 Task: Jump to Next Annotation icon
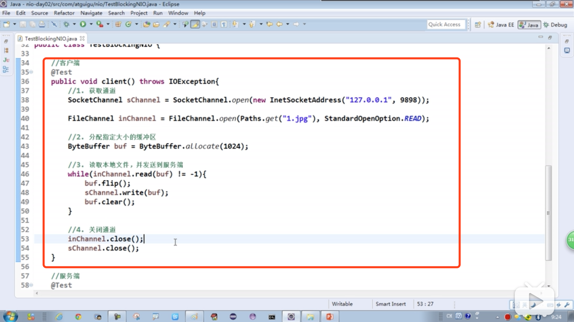(x=235, y=24)
